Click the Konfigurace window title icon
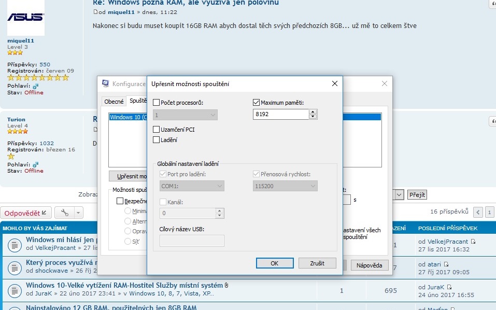Screen dimensions: 496x310 [x=106, y=83]
